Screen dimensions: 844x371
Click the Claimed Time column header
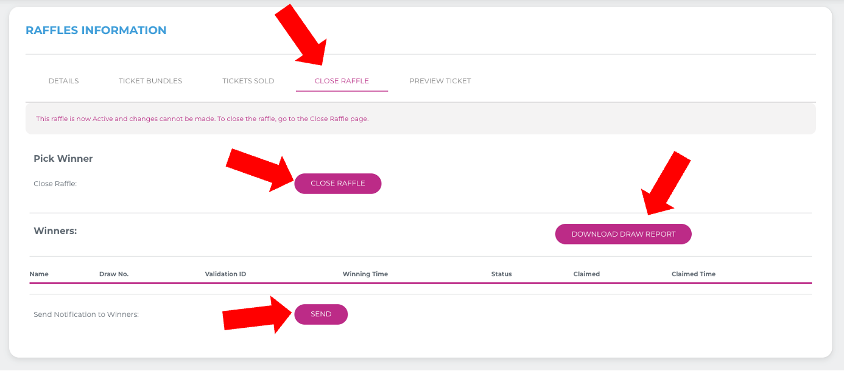pos(693,274)
